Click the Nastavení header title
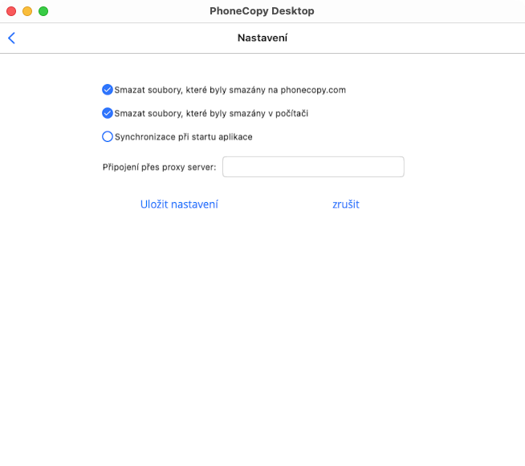The height and width of the screenshot is (466, 525). pos(262,38)
